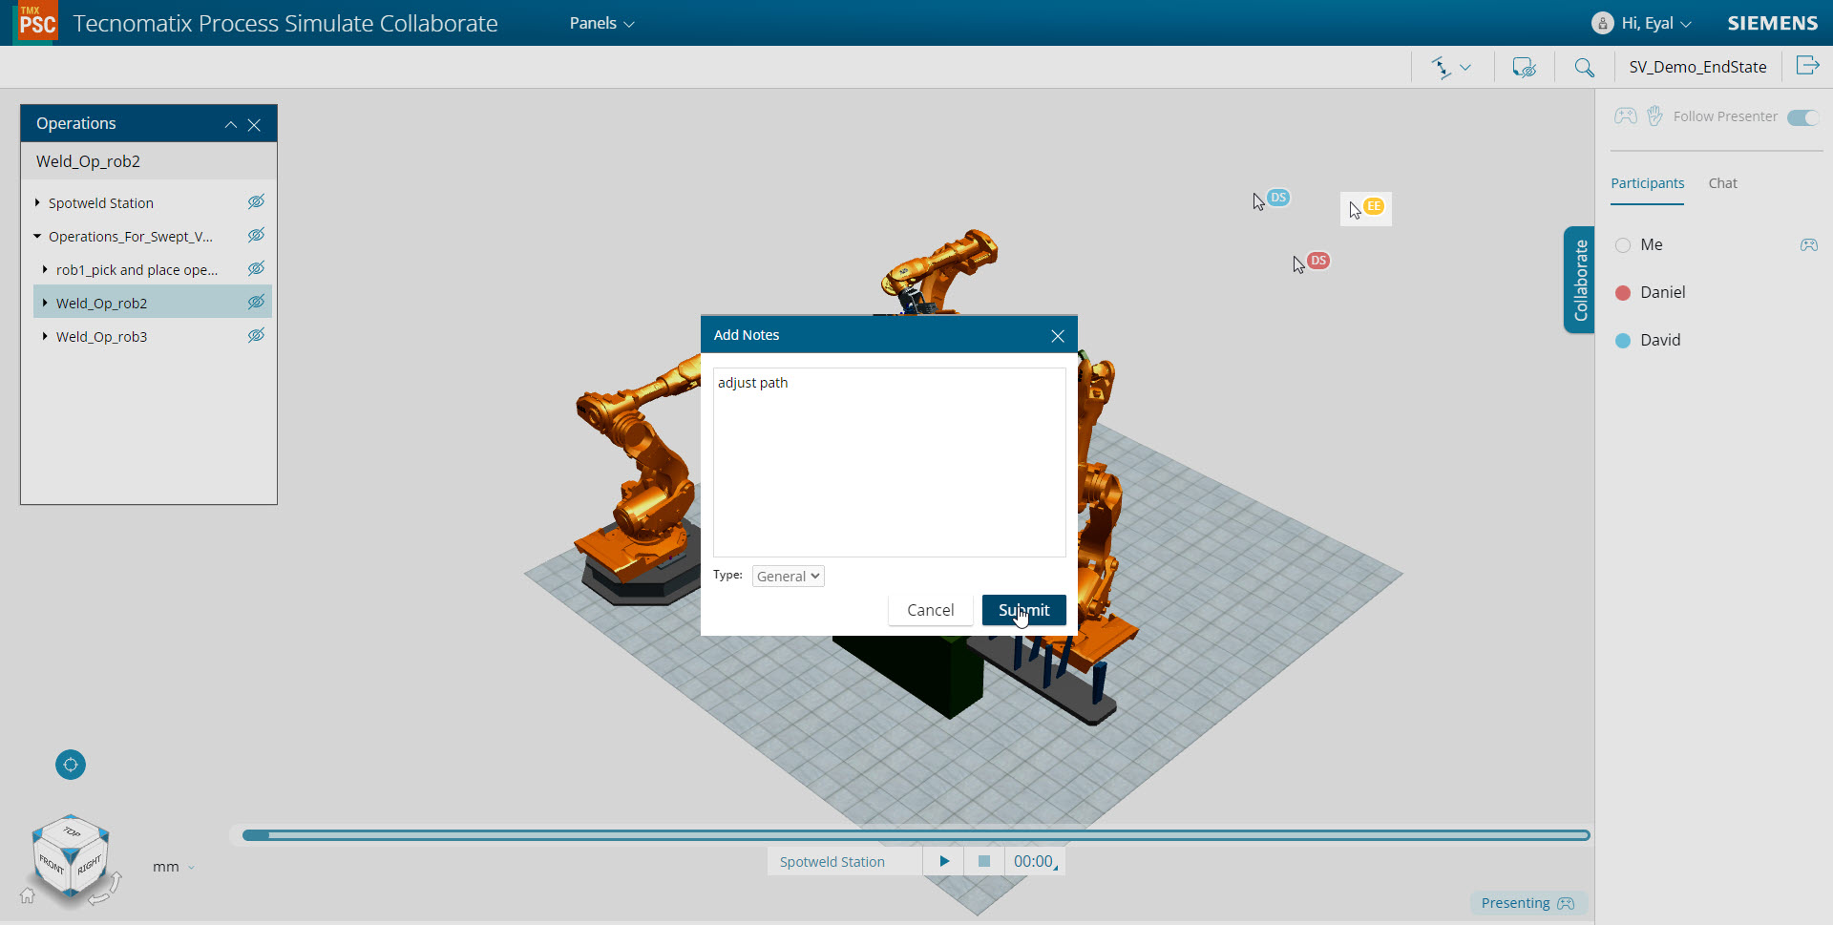Viewport: 1833px width, 925px height.
Task: Expand the Weld_Op_rob3 tree node
Action: [x=45, y=336]
